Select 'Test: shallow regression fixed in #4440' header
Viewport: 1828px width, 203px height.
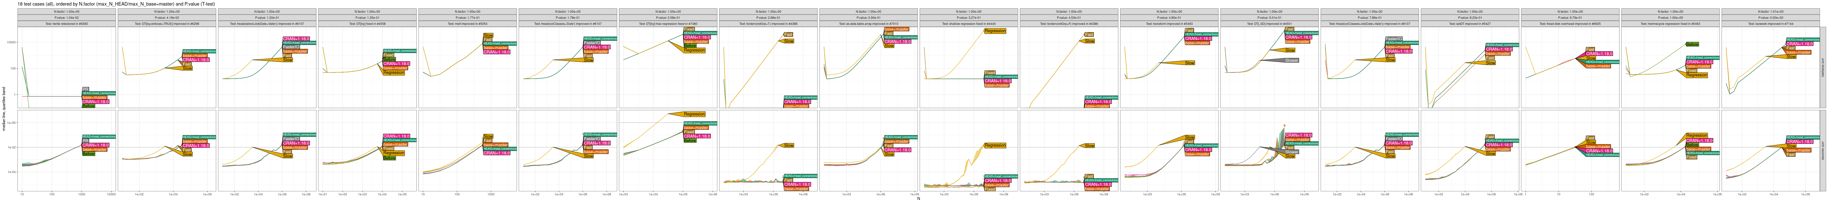point(969,23)
